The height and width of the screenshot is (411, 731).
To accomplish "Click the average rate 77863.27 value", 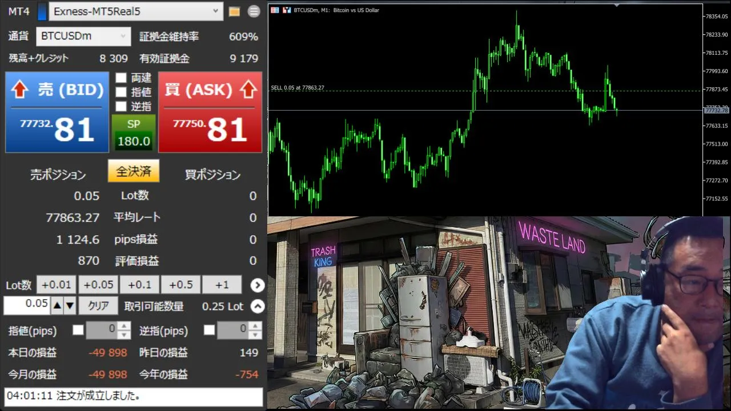I will pos(73,217).
